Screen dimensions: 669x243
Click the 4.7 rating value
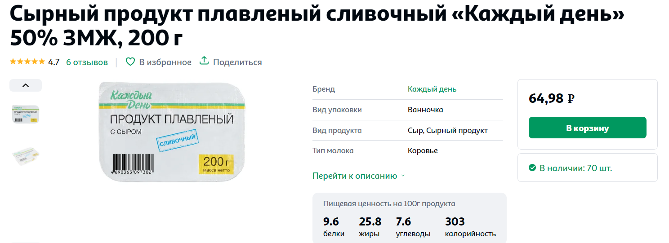[54, 62]
